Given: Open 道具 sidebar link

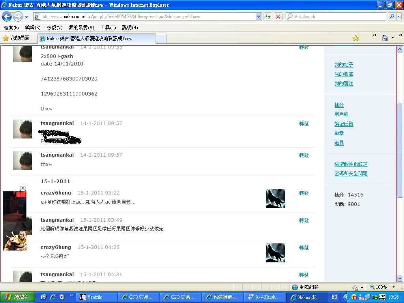Looking at the screenshot, I should coord(339,143).
